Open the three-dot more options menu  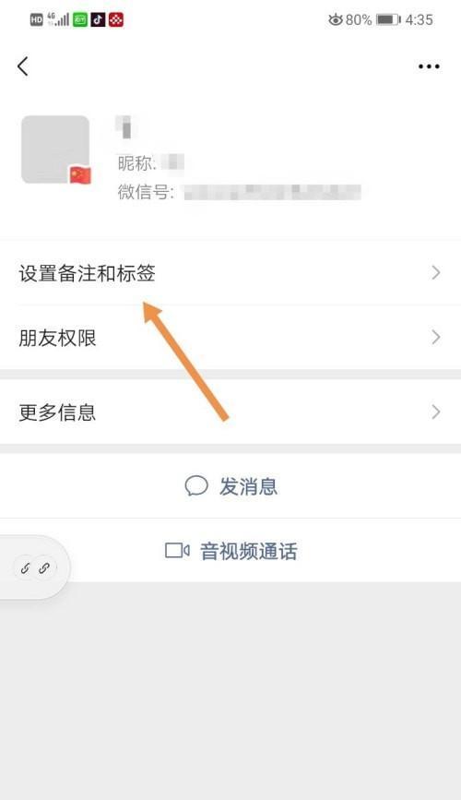click(429, 66)
